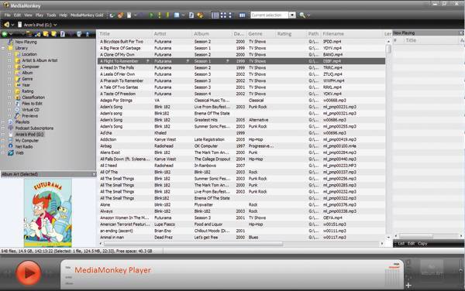This screenshot has height=291, width=465.
Task: Open the Edit menu
Action: [x=17, y=15]
